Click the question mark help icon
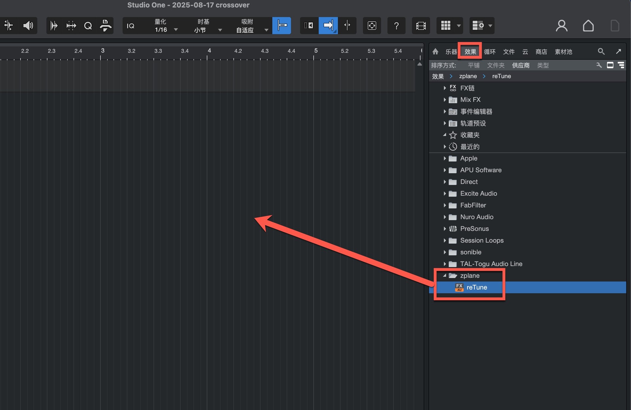Image resolution: width=631 pixels, height=410 pixels. pyautogui.click(x=396, y=26)
